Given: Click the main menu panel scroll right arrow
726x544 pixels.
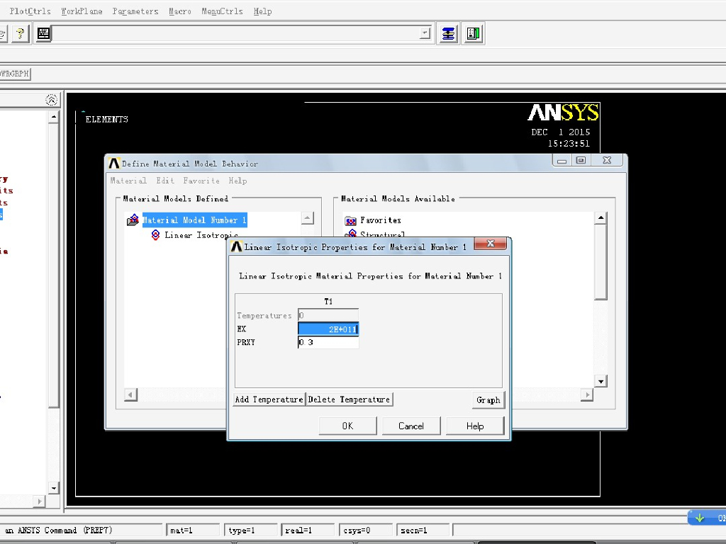Looking at the screenshot, I should pos(40,501).
